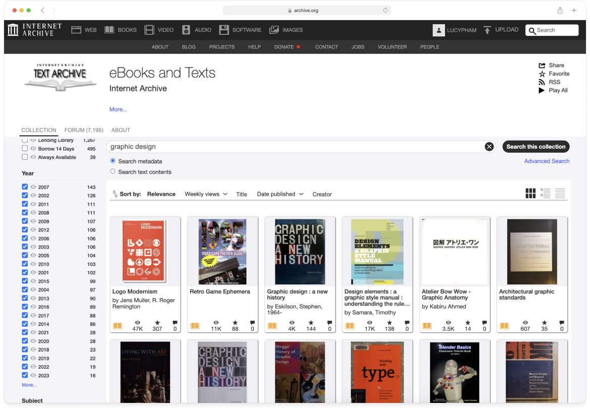This screenshot has width=590, height=411.
Task: Open the Wayback Machine Web icon
Action: (76, 30)
